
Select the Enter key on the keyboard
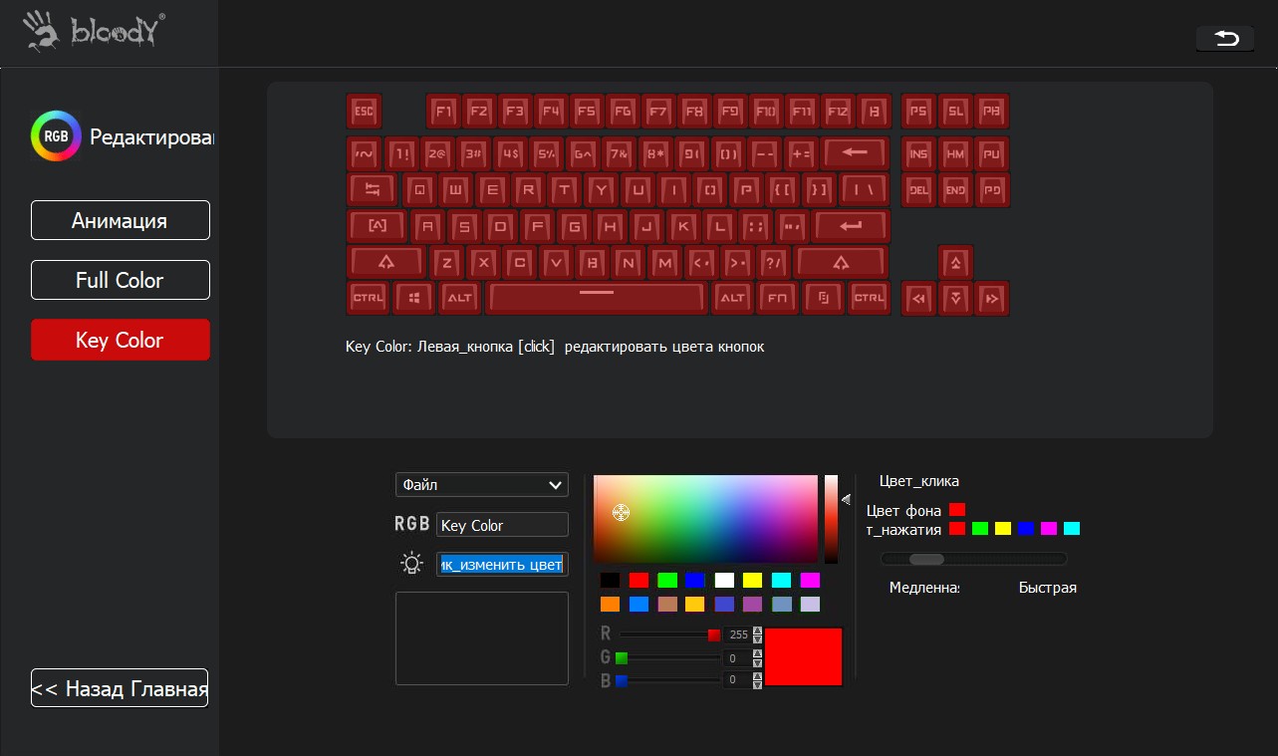coord(850,226)
